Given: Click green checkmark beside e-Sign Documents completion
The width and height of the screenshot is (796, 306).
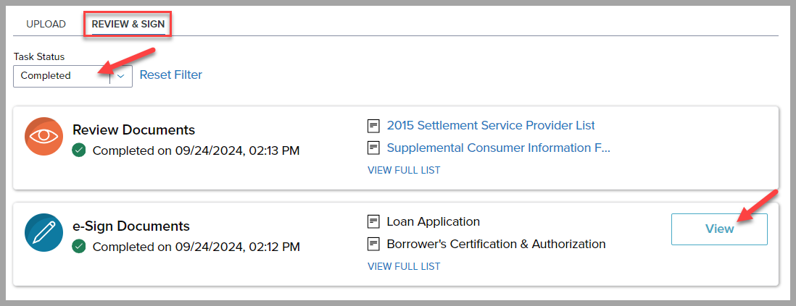Looking at the screenshot, I should (79, 247).
